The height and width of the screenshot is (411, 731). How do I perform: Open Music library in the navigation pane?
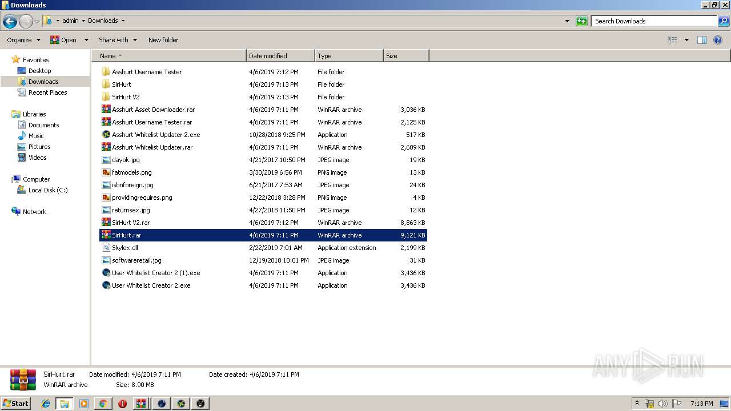coord(36,136)
